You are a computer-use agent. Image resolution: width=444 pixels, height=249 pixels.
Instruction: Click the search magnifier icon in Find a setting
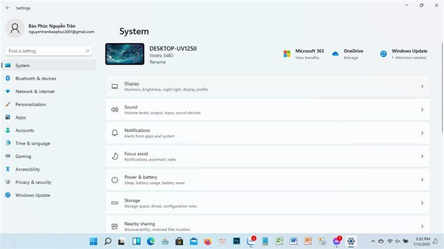click(x=87, y=51)
